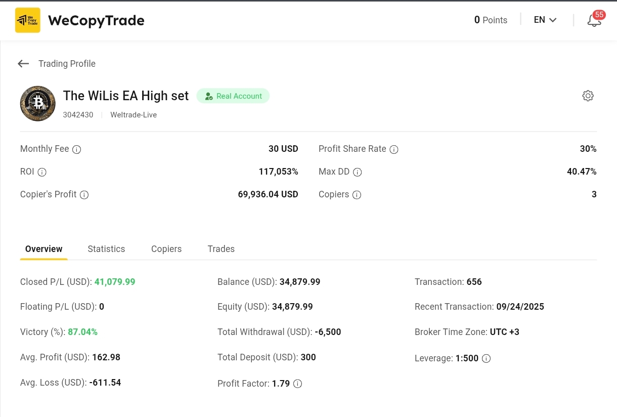Select the Trades tab

click(x=221, y=249)
